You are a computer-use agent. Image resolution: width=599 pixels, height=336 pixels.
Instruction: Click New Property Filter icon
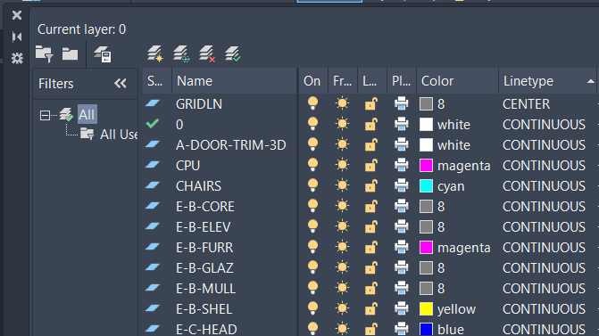[x=45, y=53]
